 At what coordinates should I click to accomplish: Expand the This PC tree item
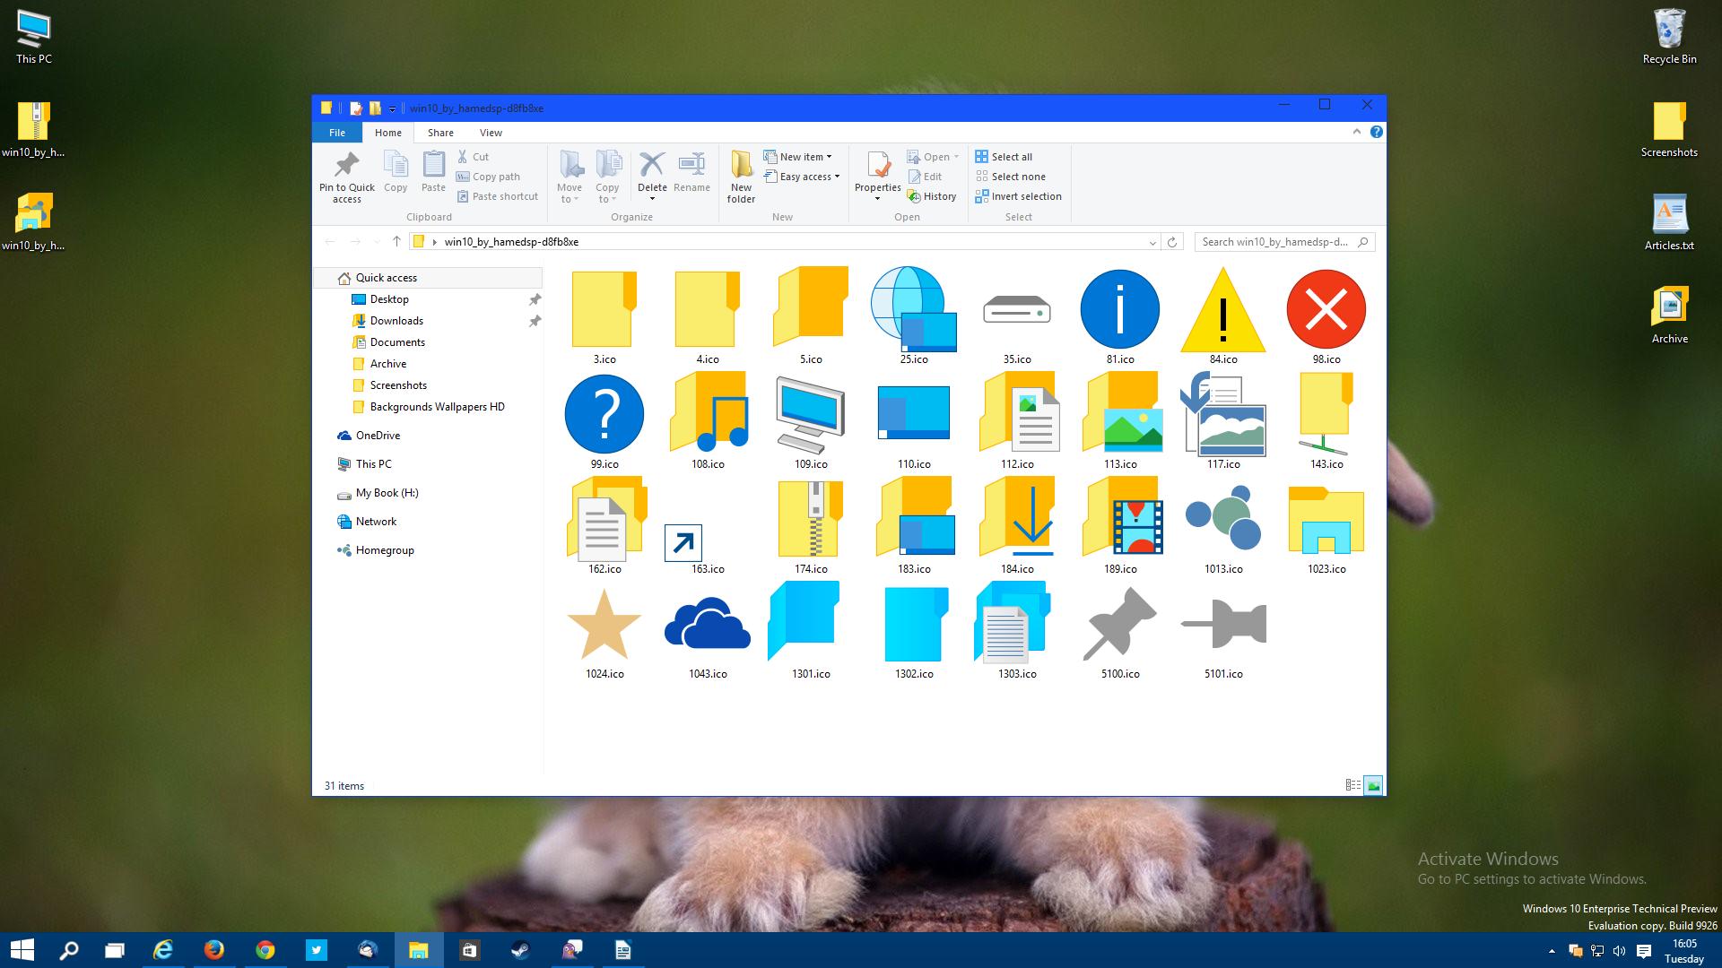click(x=334, y=463)
